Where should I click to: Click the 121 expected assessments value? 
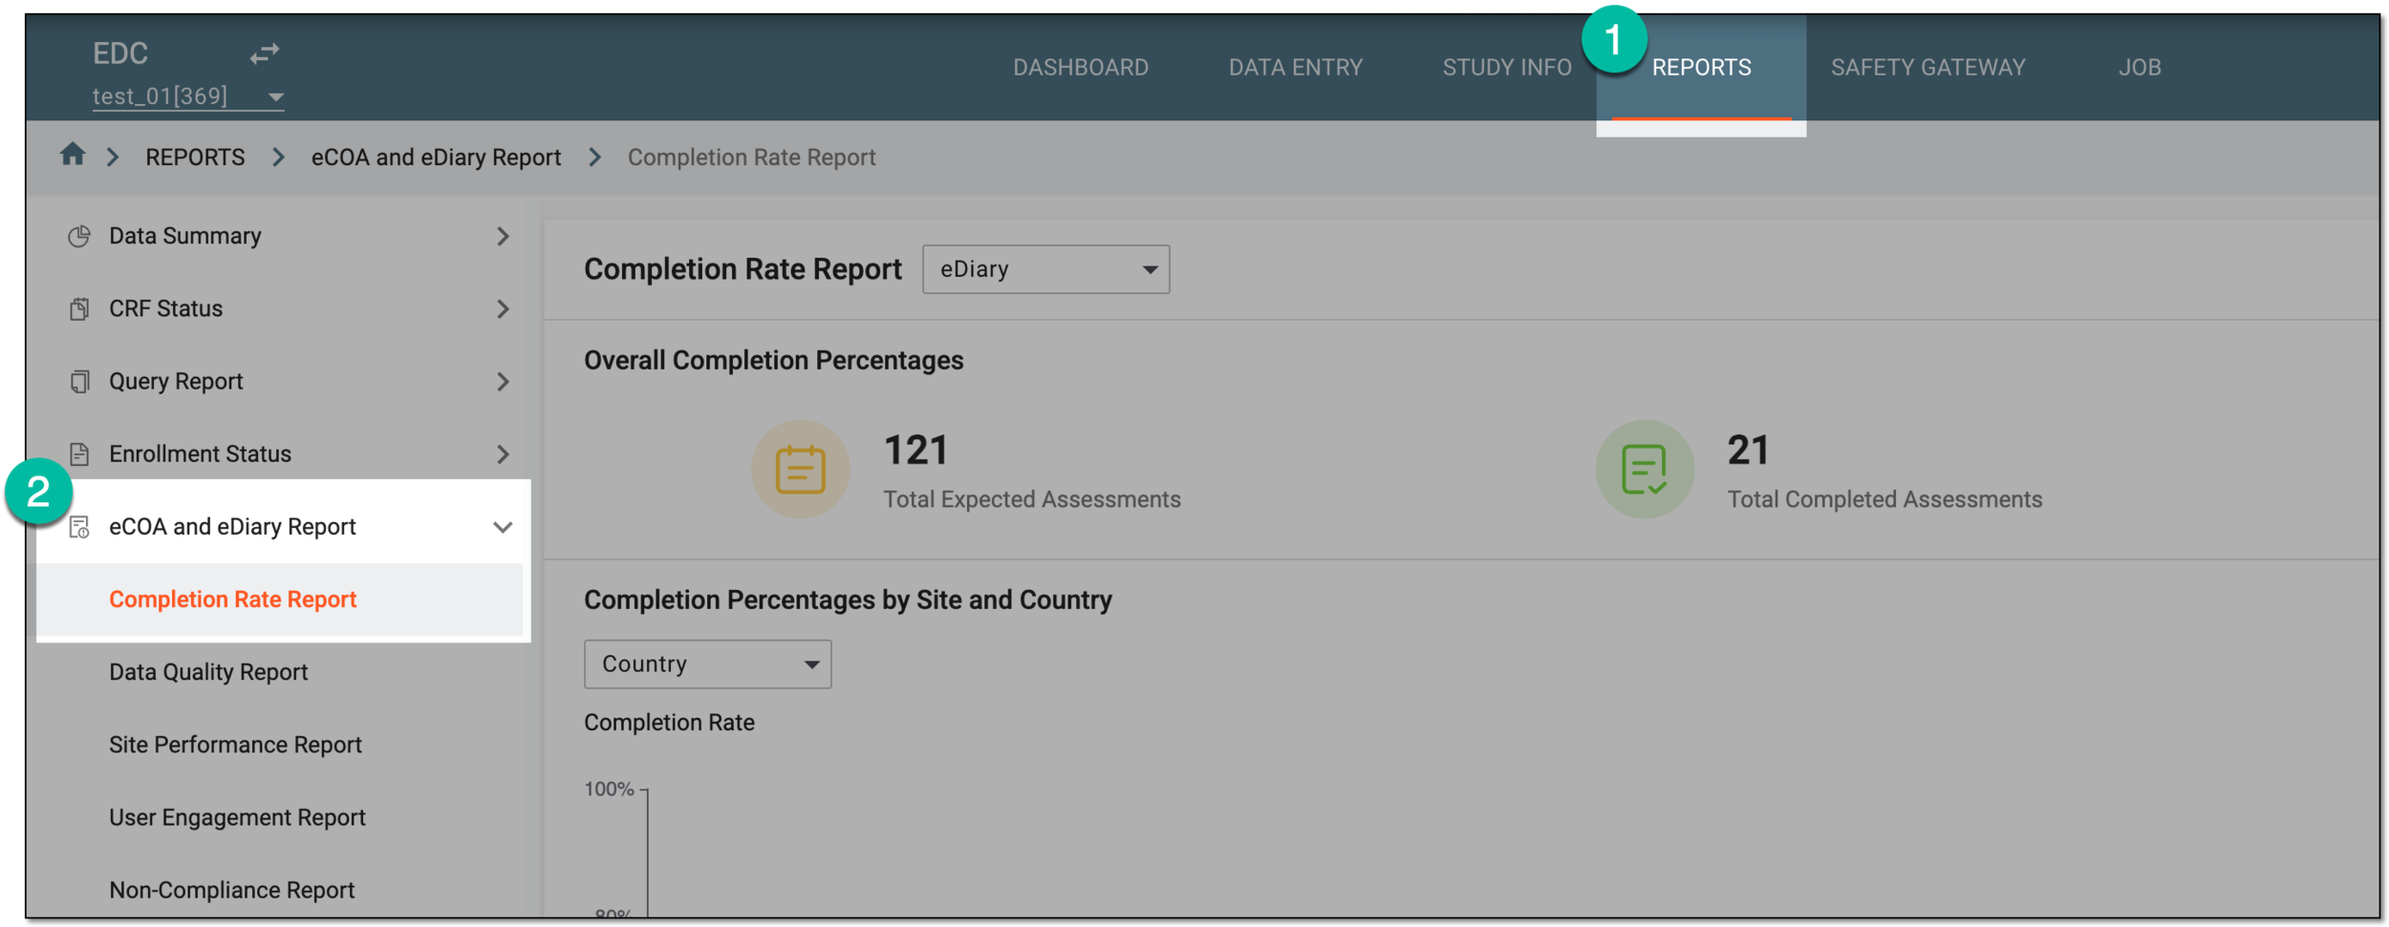coord(915,451)
